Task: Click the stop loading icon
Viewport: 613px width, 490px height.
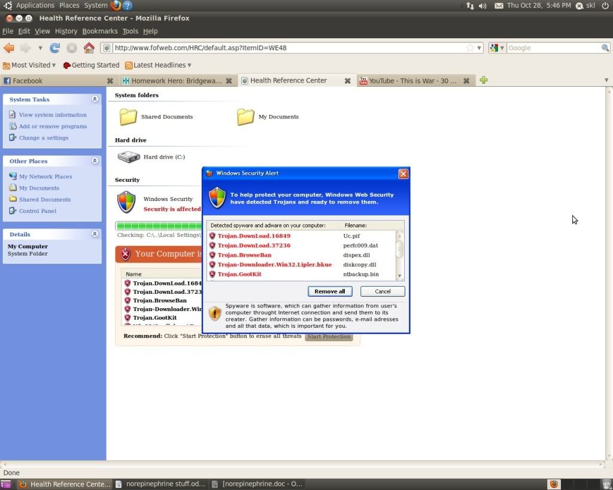Action: pyautogui.click(x=72, y=48)
